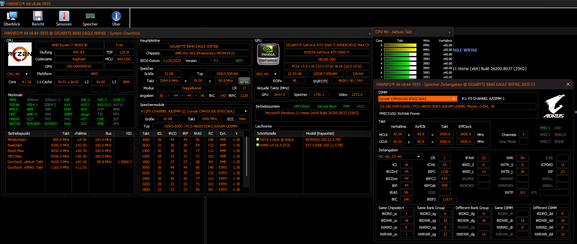
Task: Click the ECC Nein field
Action: pyautogui.click(x=243, y=119)
